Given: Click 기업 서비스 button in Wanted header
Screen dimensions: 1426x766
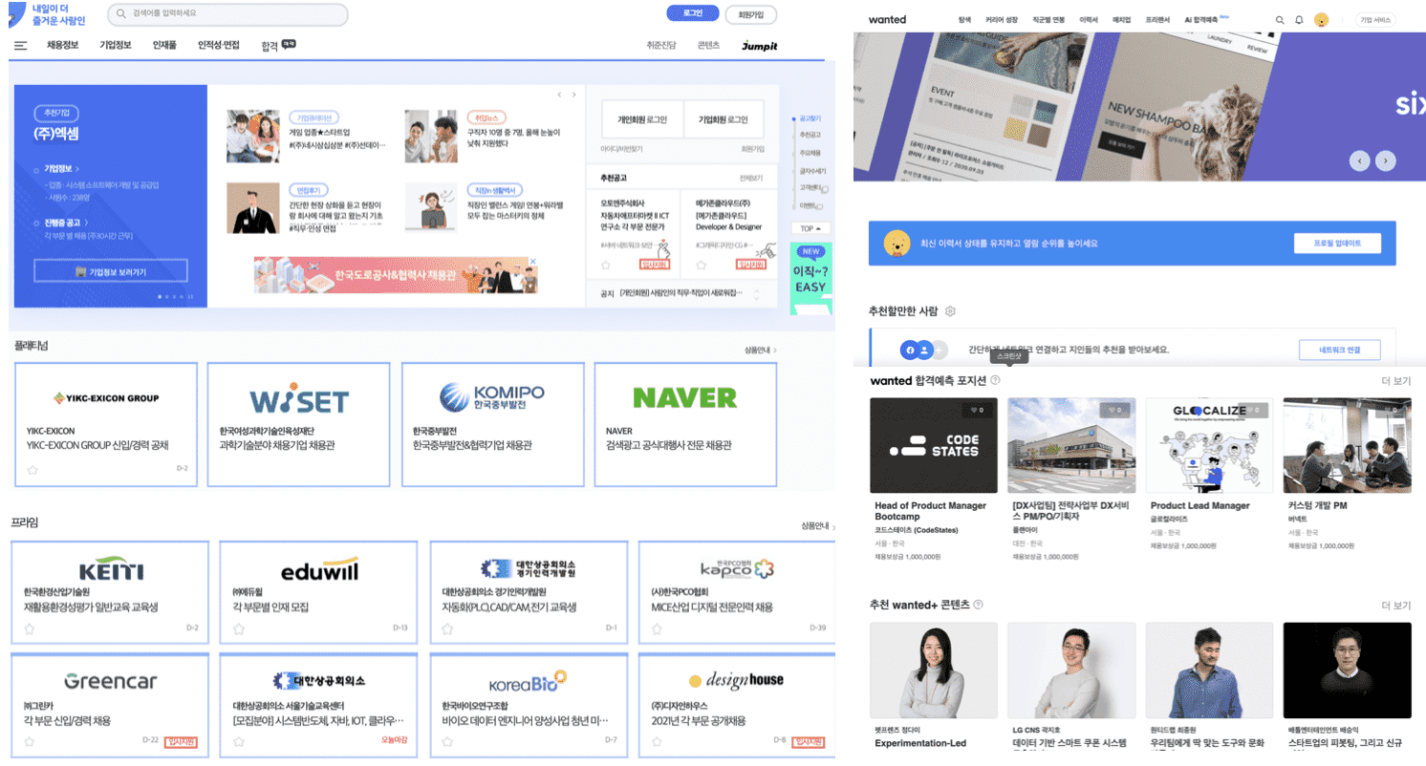Looking at the screenshot, I should point(1375,19).
